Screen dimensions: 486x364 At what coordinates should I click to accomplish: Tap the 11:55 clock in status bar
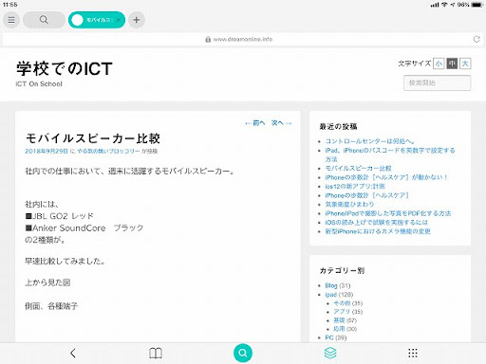tap(9, 5)
